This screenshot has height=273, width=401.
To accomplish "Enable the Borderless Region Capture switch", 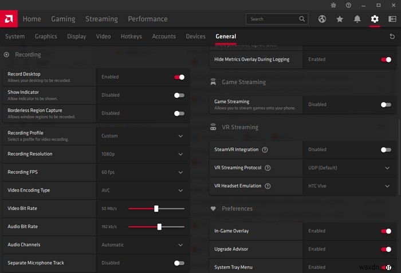I will tap(179, 113).
